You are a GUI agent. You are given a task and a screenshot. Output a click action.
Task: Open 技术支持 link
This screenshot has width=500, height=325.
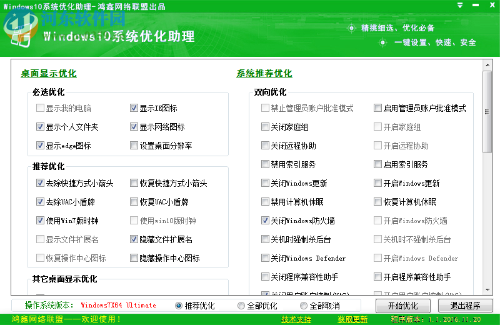click(296, 319)
